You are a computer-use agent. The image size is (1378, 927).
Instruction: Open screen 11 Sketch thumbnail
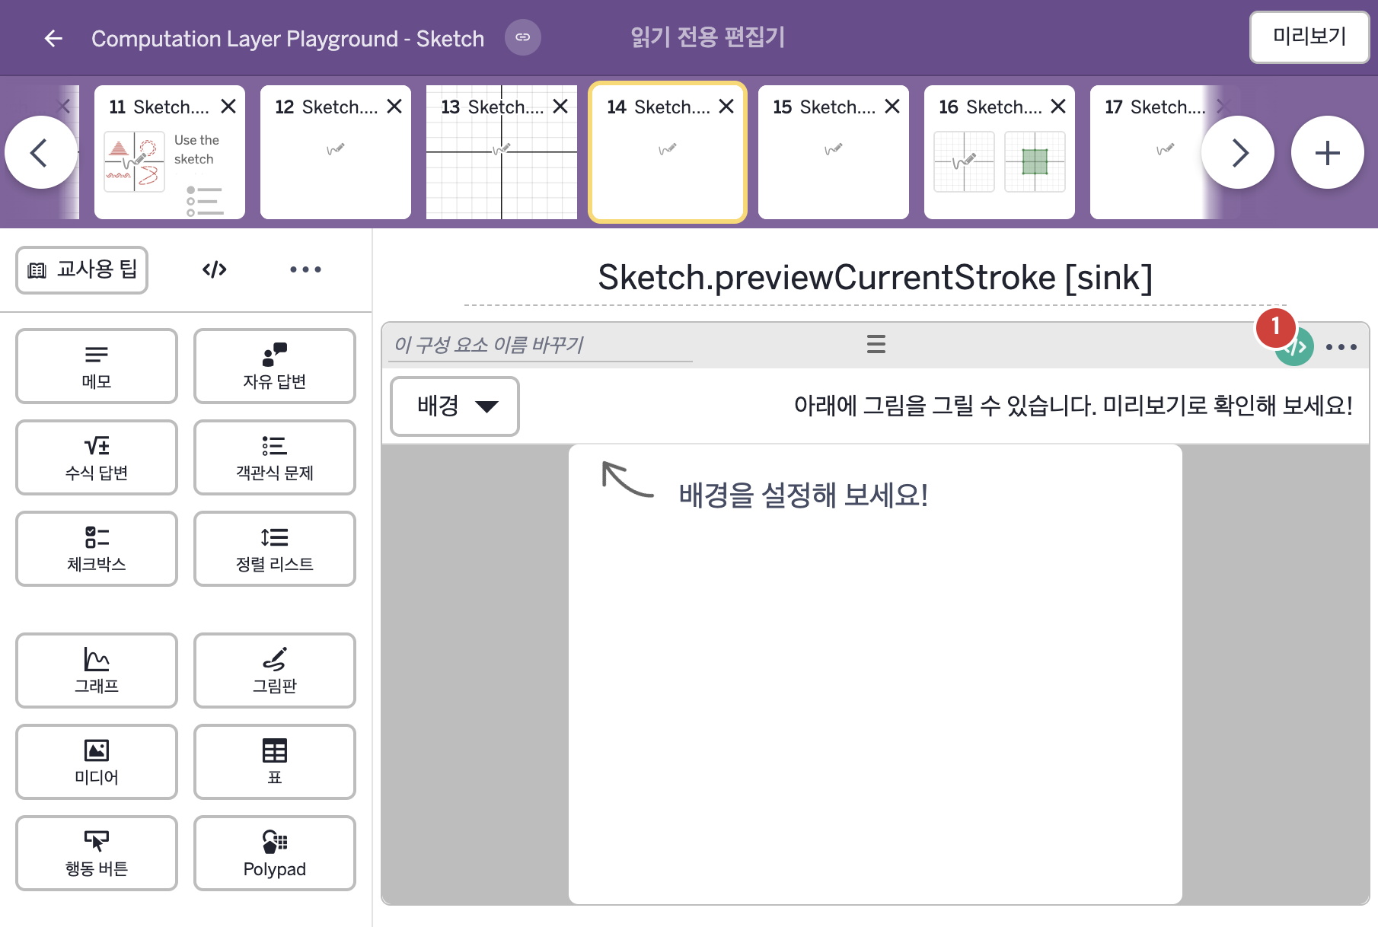[170, 152]
